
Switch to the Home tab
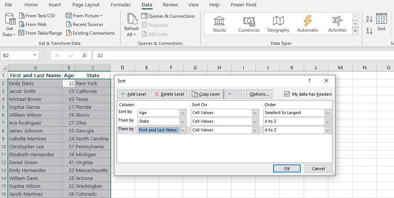pyautogui.click(x=31, y=5)
